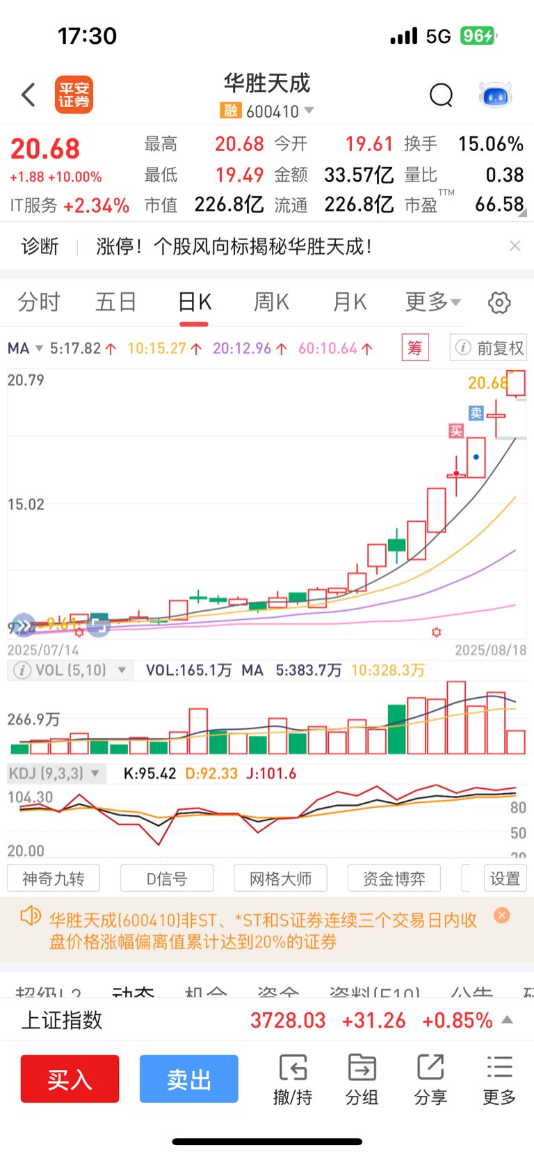Tap the 神奇九转 button
Image resolution: width=534 pixels, height=1157 pixels.
(x=54, y=878)
